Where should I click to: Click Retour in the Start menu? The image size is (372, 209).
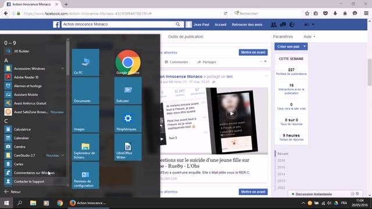(x=13, y=192)
